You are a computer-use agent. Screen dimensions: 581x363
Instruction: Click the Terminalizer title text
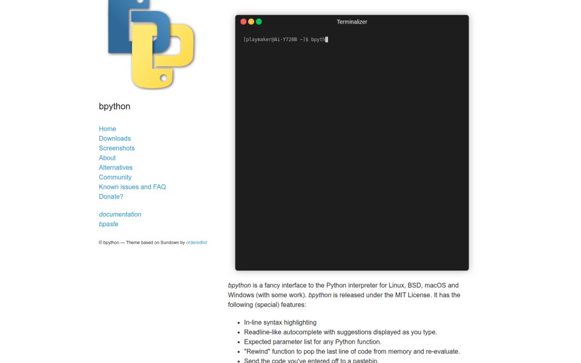click(x=352, y=22)
